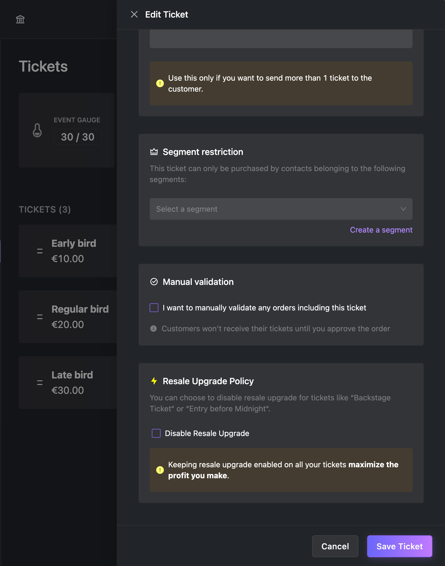This screenshot has height=566, width=445.
Task: Click the event gauge thermometer icon
Action: 37,130
